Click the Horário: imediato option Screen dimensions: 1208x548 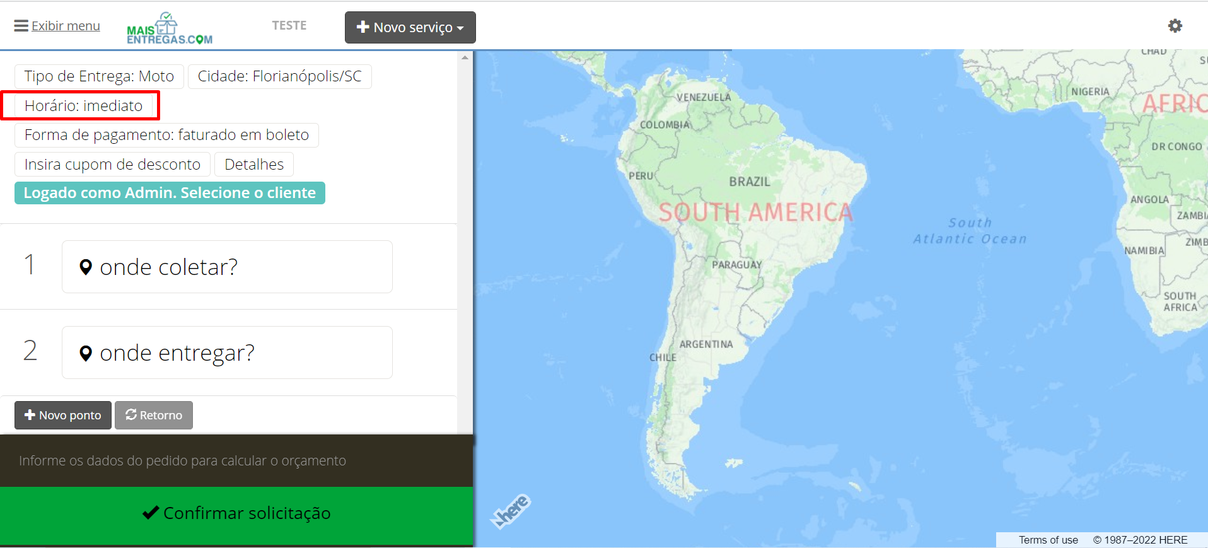coord(84,105)
